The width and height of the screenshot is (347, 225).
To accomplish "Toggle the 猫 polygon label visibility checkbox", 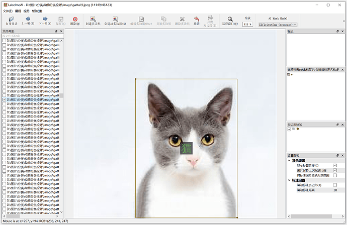I will tap(289, 129).
